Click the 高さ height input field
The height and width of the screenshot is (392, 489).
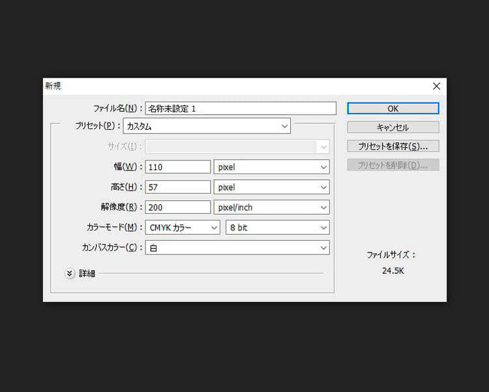178,187
